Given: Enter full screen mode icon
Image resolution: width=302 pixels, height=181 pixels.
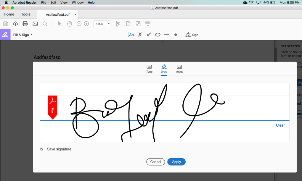Looking at the screenshot, I should point(138,24).
